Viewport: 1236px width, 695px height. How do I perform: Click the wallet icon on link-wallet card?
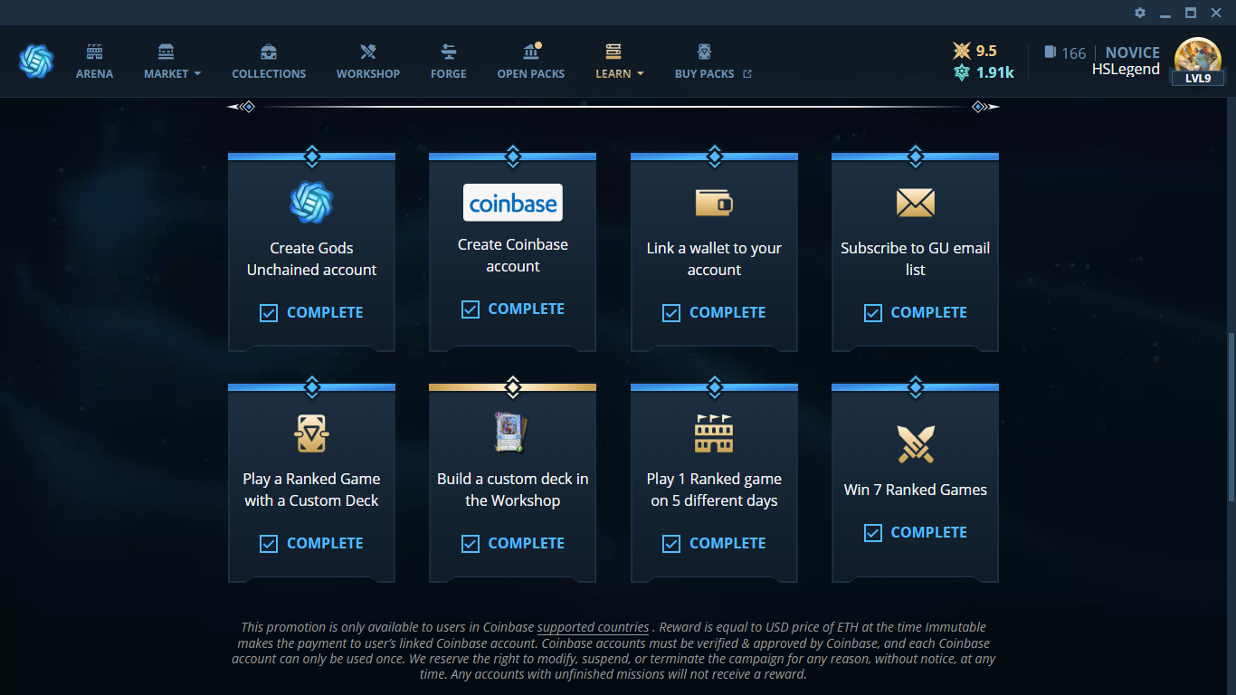714,203
